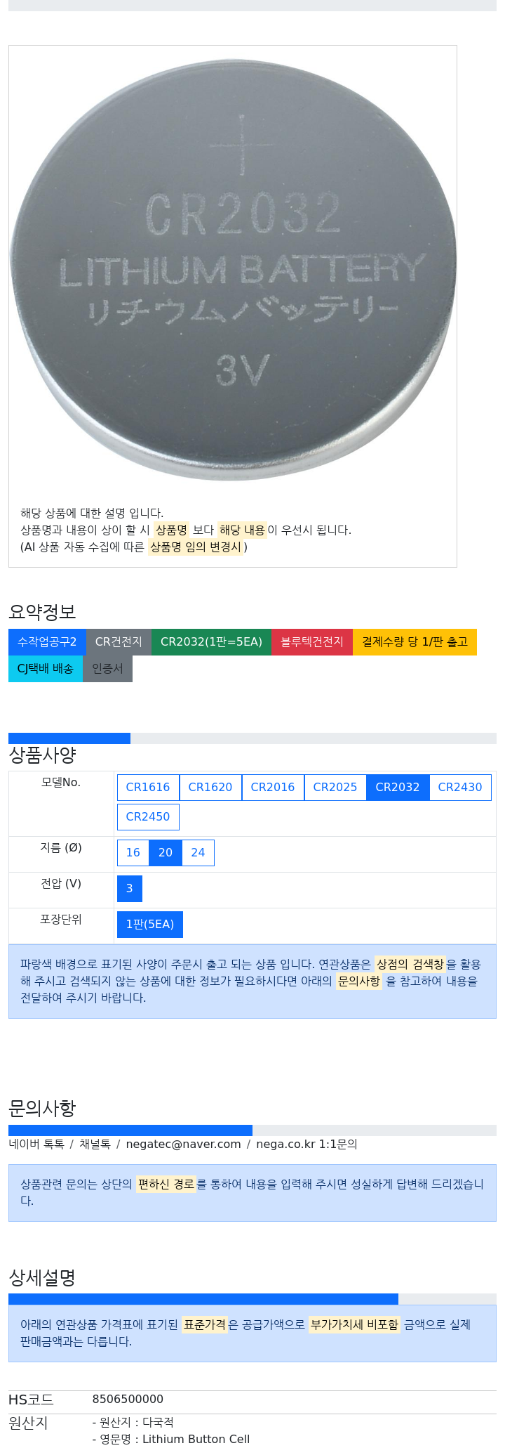Select the 3 voltage option
Image resolution: width=505 pixels, height=1448 pixels.
(x=130, y=889)
